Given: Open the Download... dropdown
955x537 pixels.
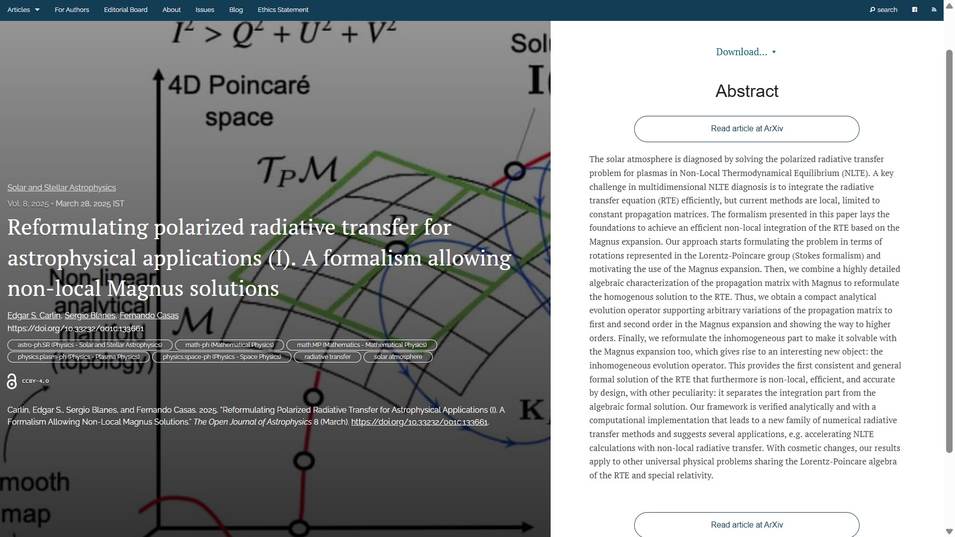Looking at the screenshot, I should pos(746,52).
